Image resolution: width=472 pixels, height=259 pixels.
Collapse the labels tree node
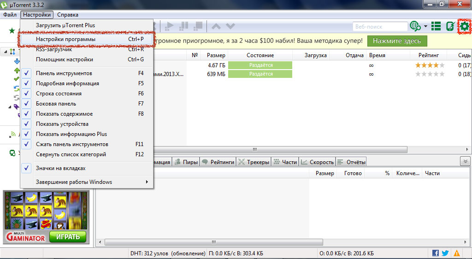click(10, 107)
